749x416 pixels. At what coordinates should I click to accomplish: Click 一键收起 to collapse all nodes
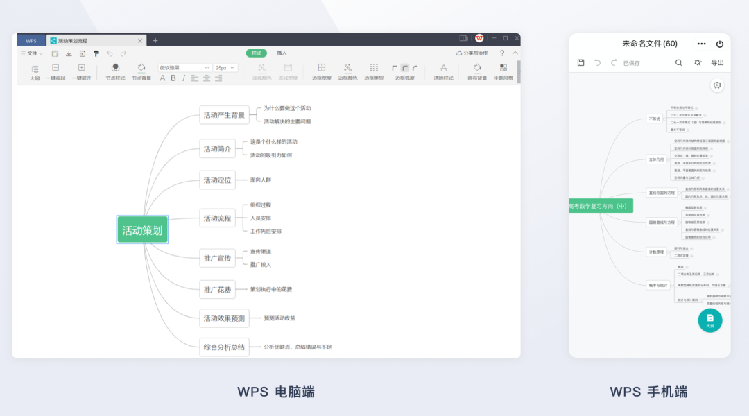pyautogui.click(x=55, y=68)
